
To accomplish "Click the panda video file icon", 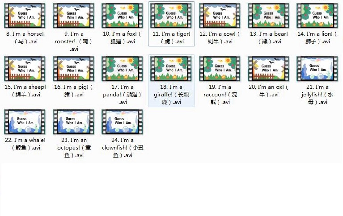I will point(123,68).
